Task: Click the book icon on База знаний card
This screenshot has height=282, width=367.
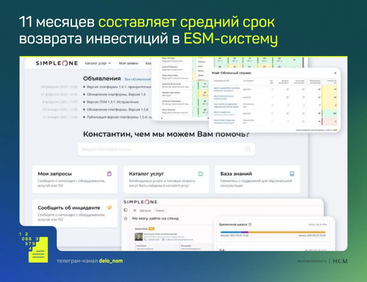Action: pos(292,174)
